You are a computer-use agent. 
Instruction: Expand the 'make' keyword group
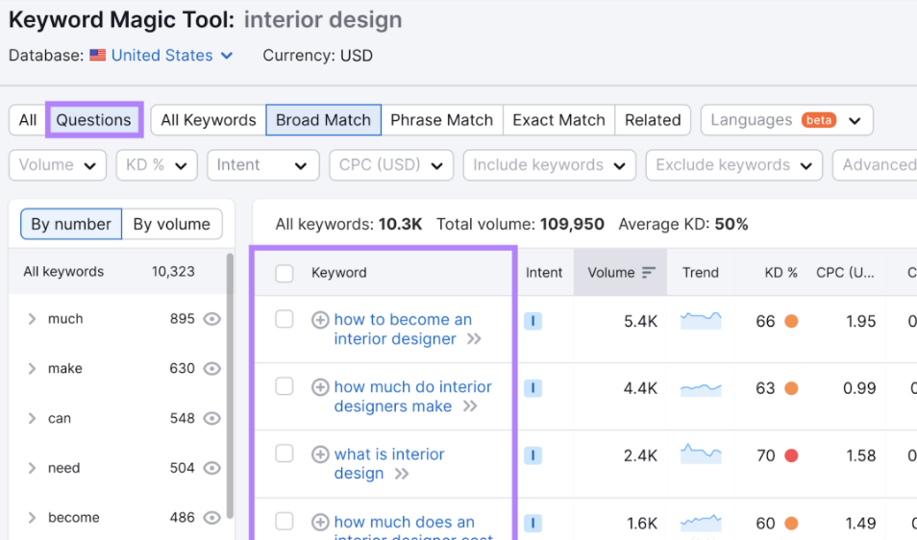33,369
